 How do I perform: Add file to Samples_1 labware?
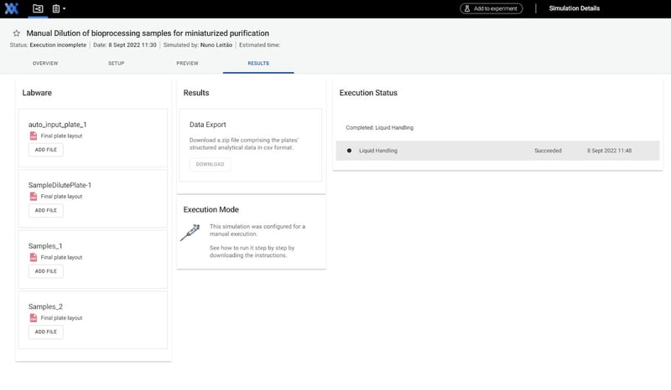46,271
